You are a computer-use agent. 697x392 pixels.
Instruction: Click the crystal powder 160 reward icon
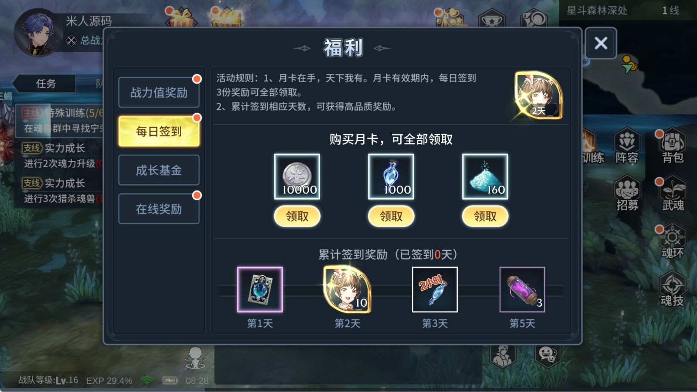coord(485,176)
